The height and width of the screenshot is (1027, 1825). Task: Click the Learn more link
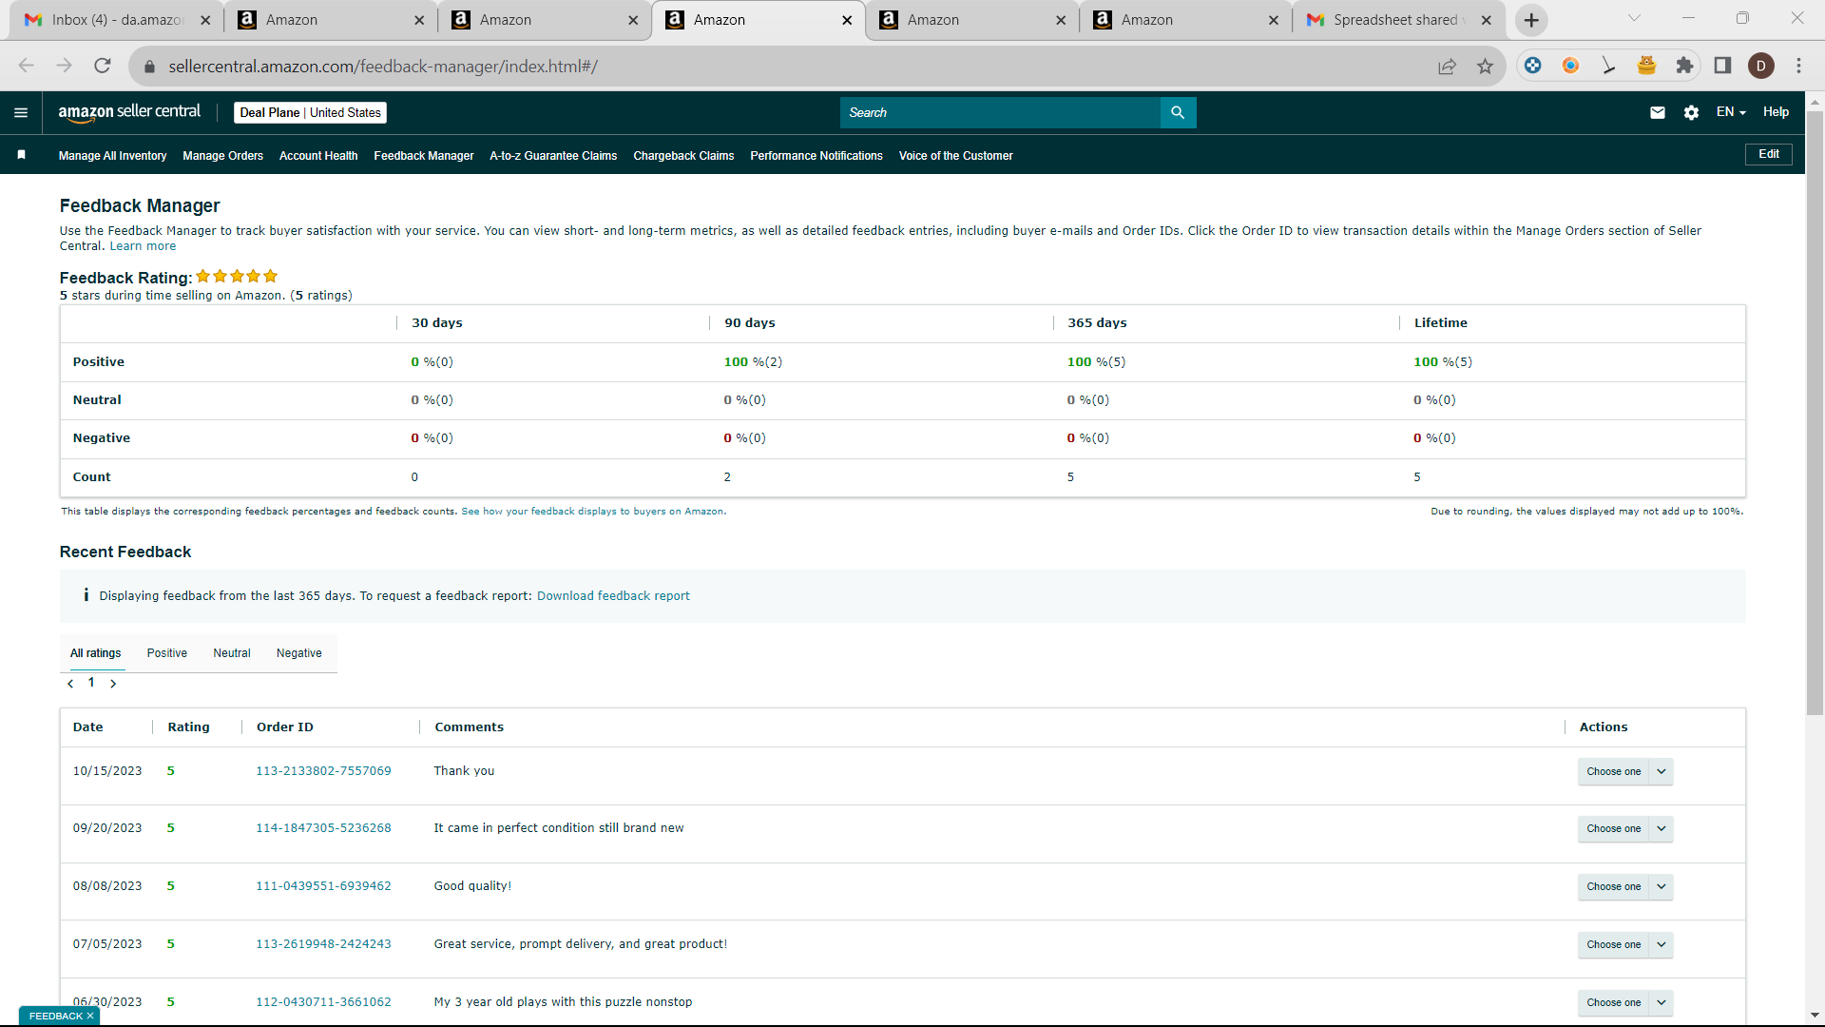point(143,246)
